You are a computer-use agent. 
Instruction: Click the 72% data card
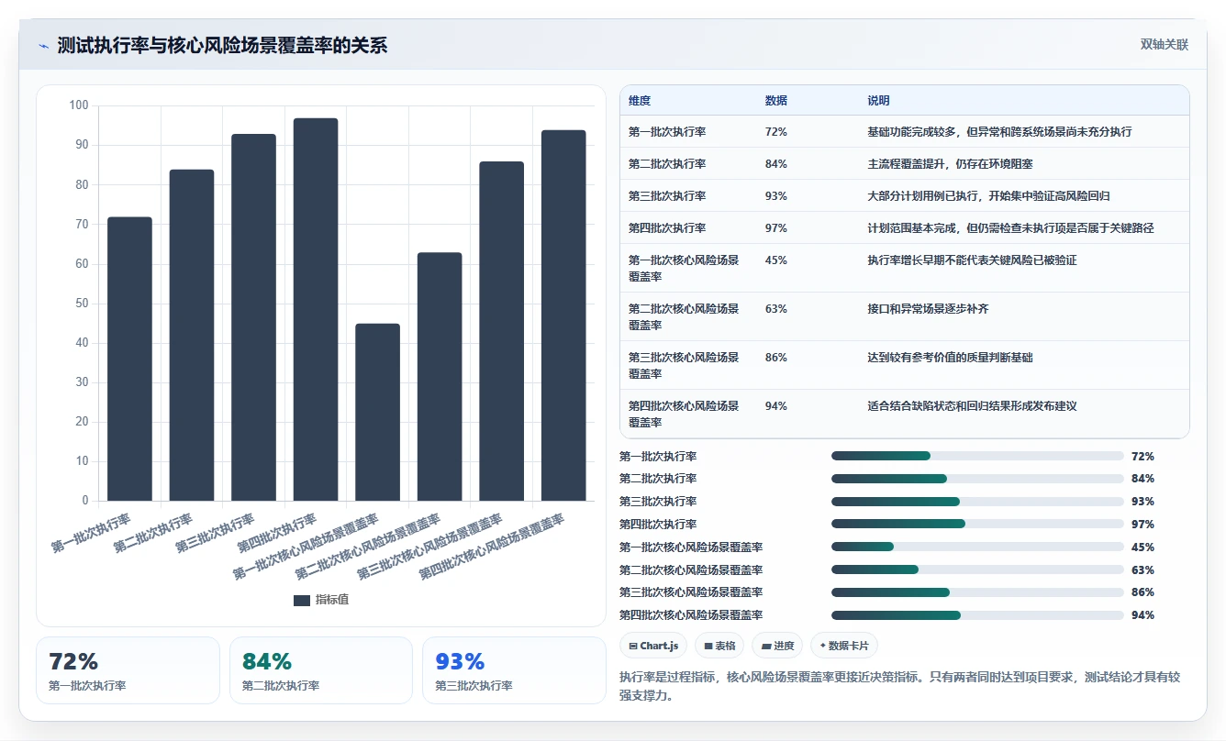(x=128, y=670)
